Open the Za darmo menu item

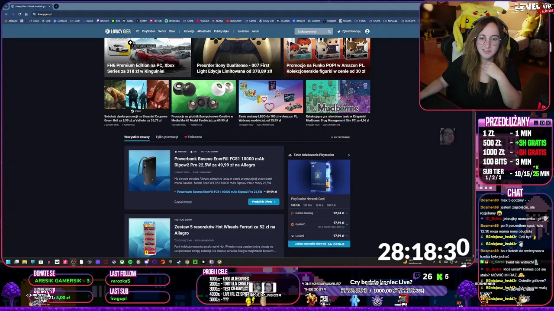pos(243,31)
